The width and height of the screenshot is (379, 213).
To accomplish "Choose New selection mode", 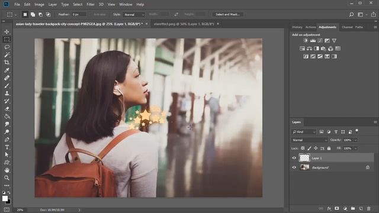I will [25, 14].
